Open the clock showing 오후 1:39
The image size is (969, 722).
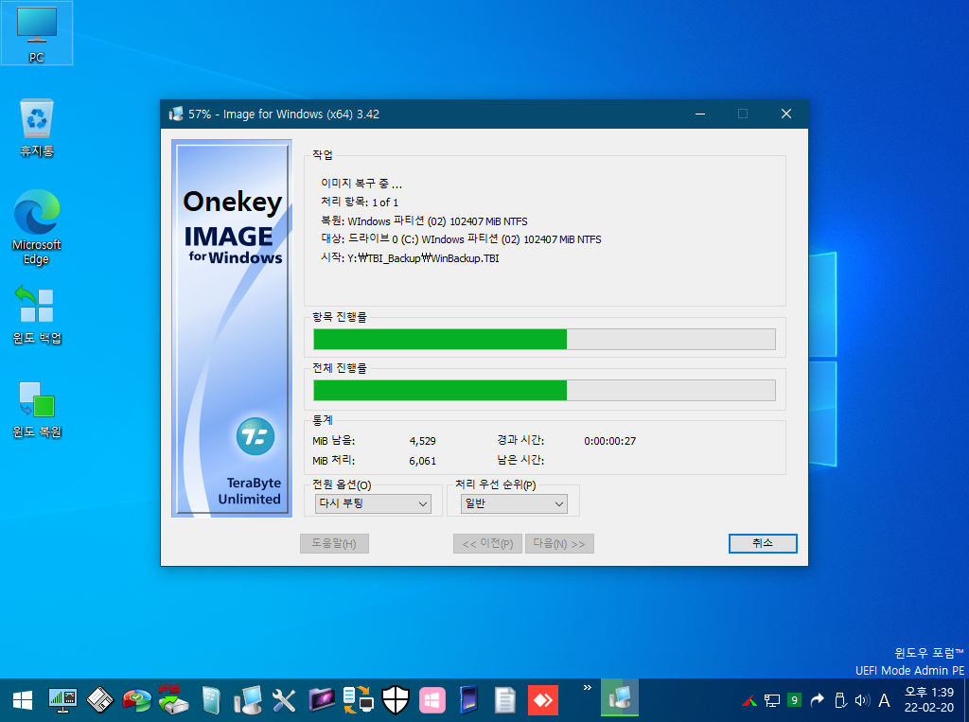pos(929,699)
